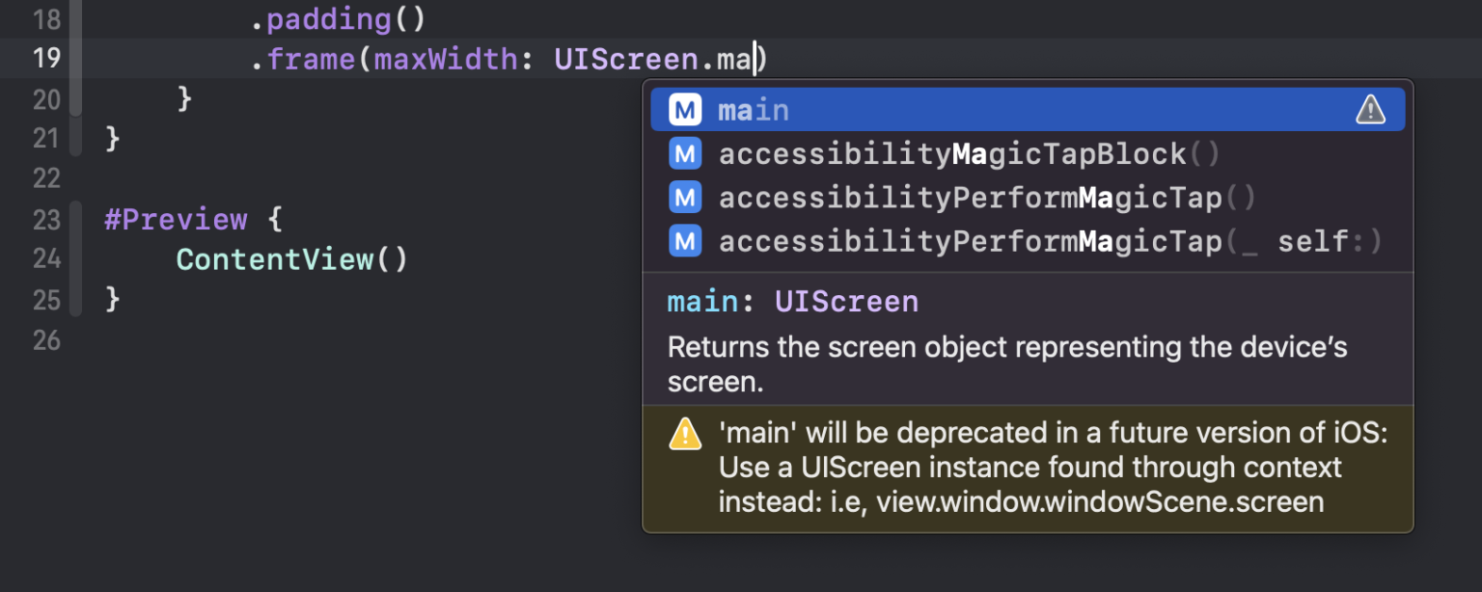Place cursor in ContentView() call
1482x592 pixels.
coord(292,259)
